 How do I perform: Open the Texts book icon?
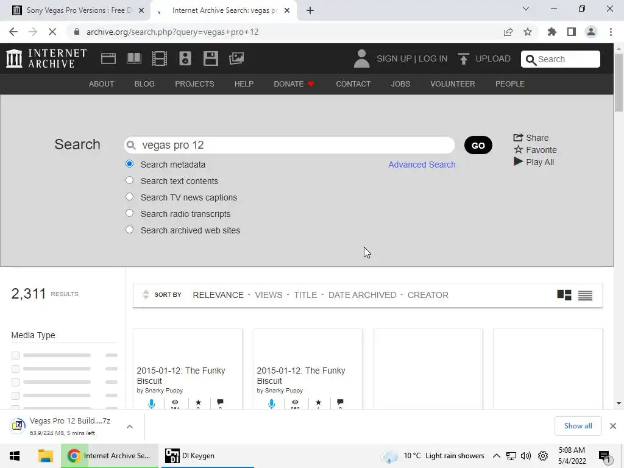tap(133, 58)
